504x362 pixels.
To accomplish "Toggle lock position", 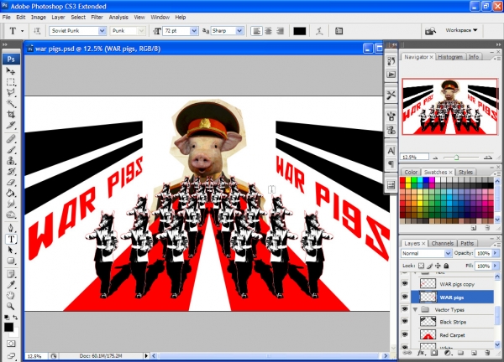I will pos(438,266).
